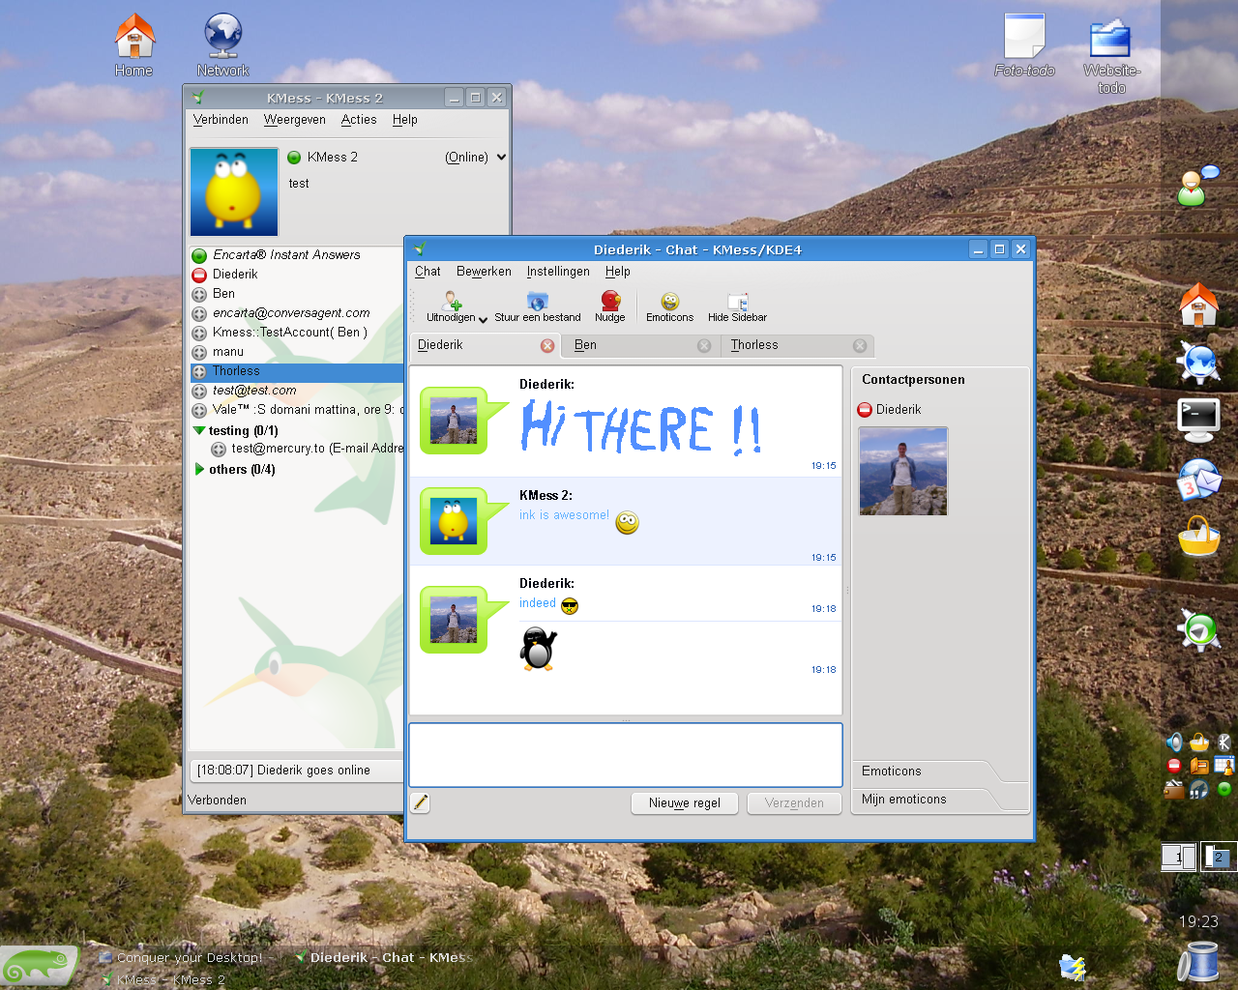The height and width of the screenshot is (990, 1238).
Task: Click the home folder panel icon
Action: click(1199, 305)
